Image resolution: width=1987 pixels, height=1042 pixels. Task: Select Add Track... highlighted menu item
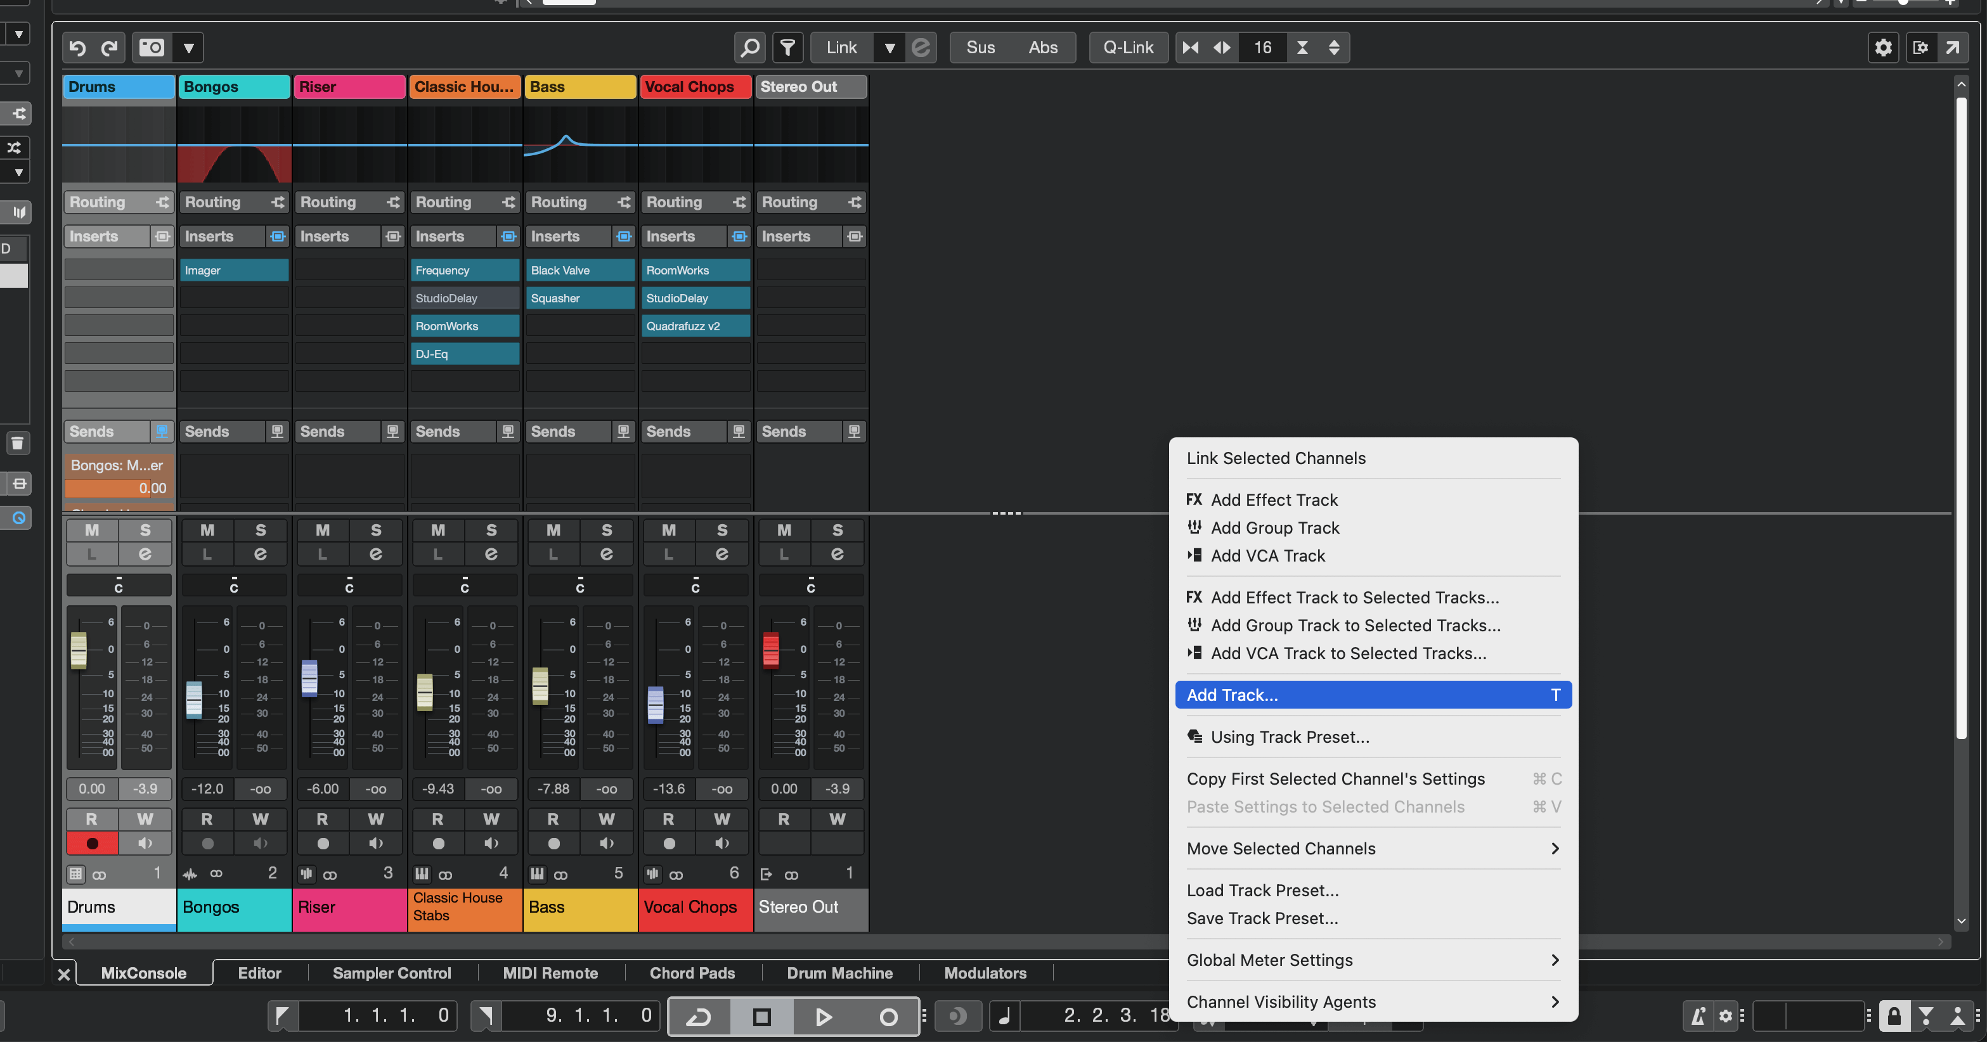(x=1374, y=695)
